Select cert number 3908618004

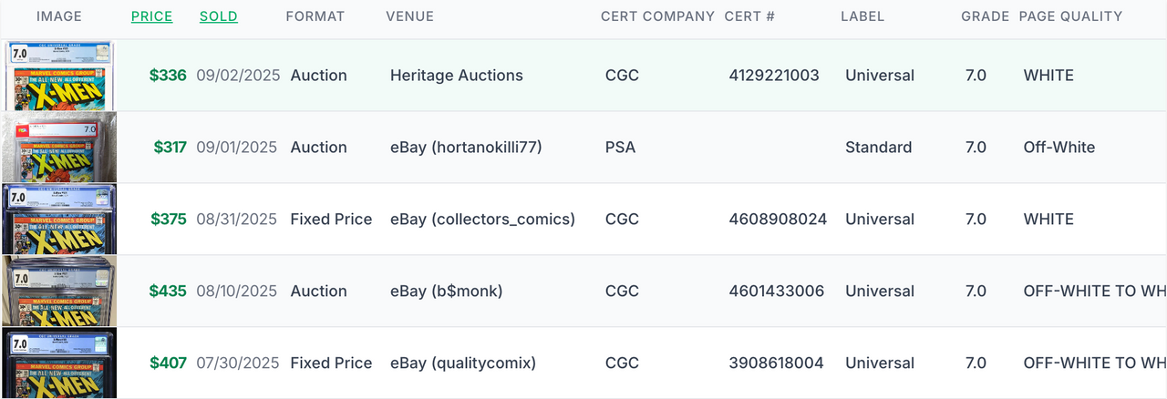776,363
